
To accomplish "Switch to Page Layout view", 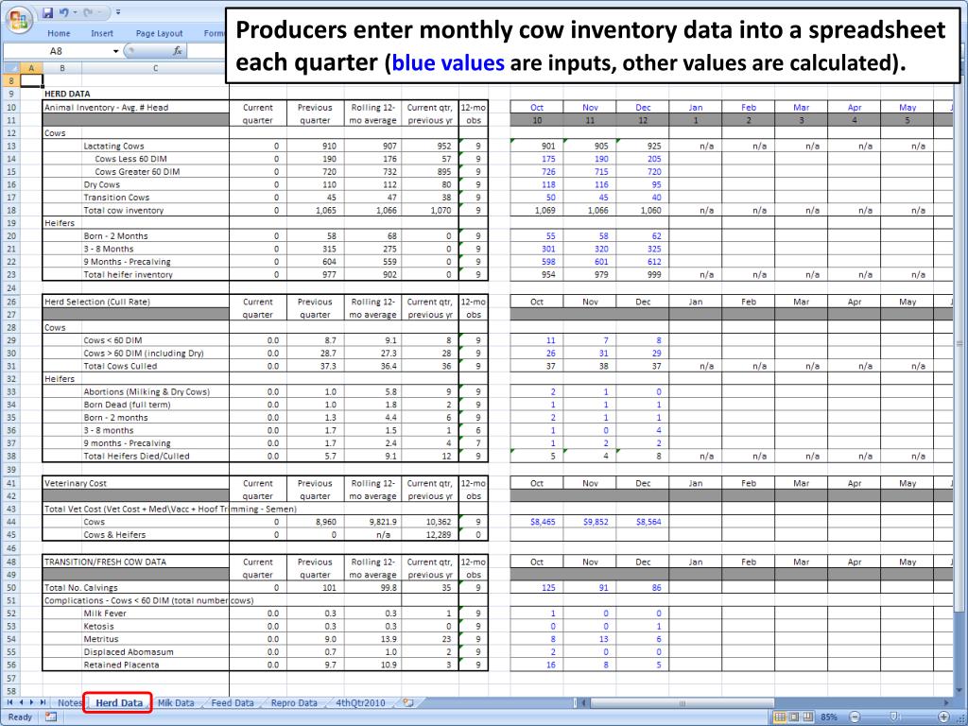I will pyautogui.click(x=793, y=717).
